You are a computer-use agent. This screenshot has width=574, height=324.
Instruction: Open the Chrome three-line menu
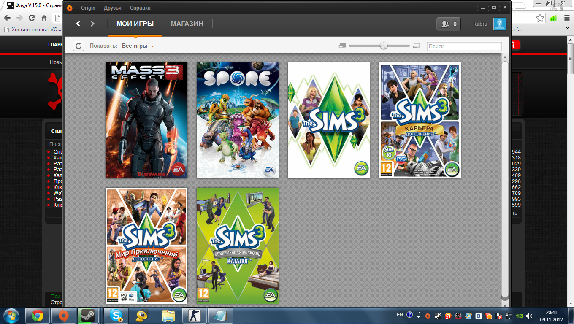(566, 18)
